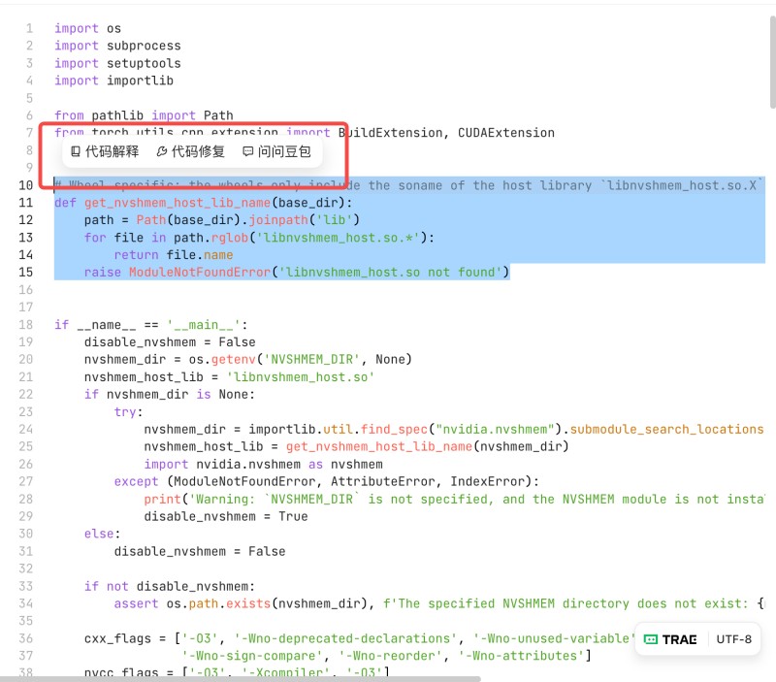The image size is (776, 682).
Task: Click 'libnvshmem_host.so' string on line 21
Action: [300, 377]
